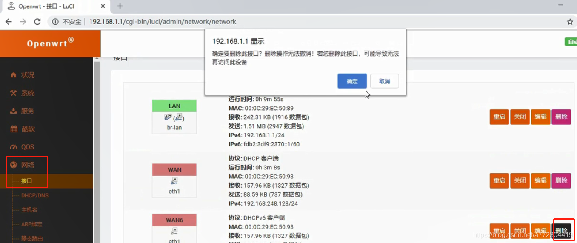Confirm deletion with the 确定 button
Screen dimensions: 577x243
coord(352,81)
